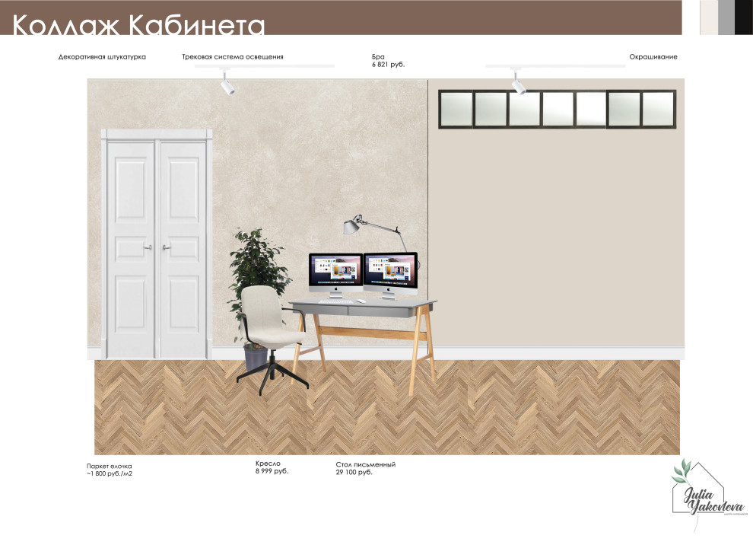Click the left iMac monitor

coord(335,272)
